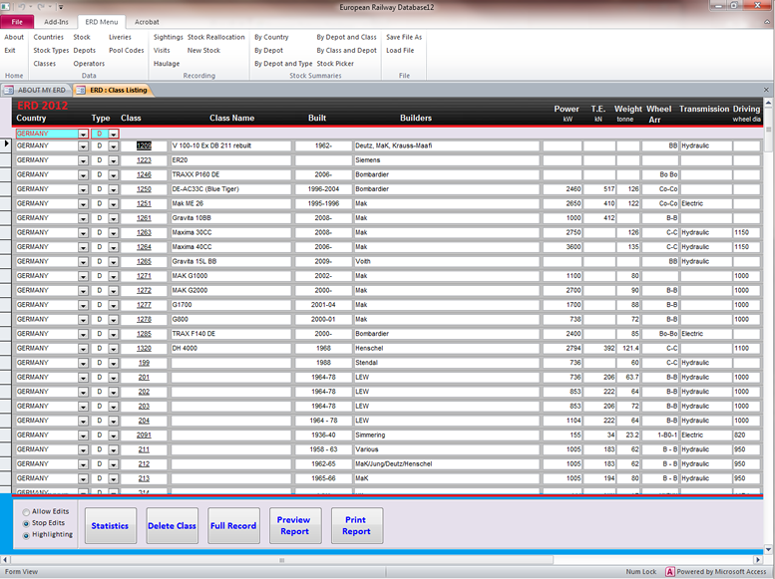Open Classes in the Data group
The width and height of the screenshot is (775, 579).
click(45, 64)
